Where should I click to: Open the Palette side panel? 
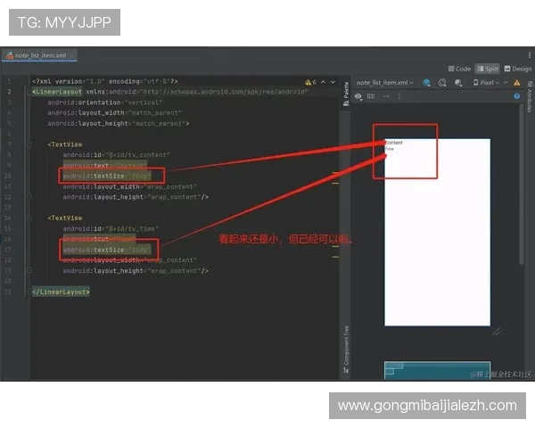coord(346,91)
